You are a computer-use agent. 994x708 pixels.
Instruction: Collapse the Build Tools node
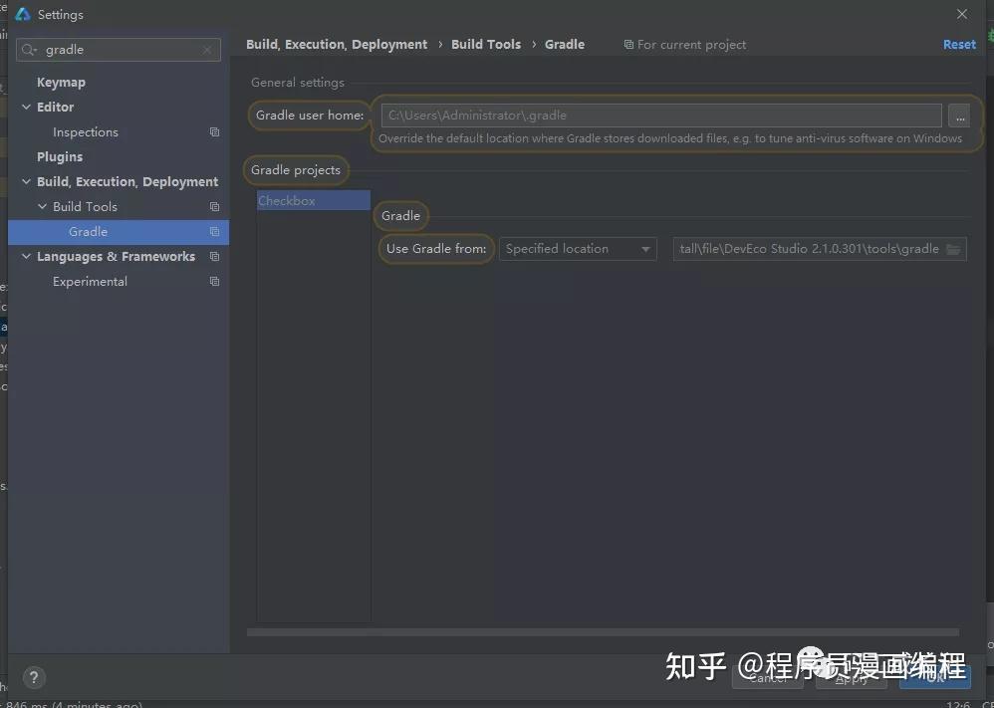click(43, 207)
